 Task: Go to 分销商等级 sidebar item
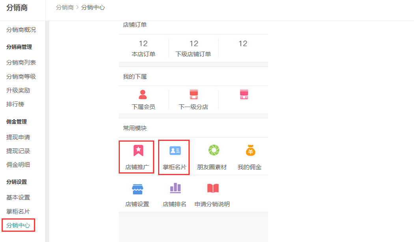21,77
